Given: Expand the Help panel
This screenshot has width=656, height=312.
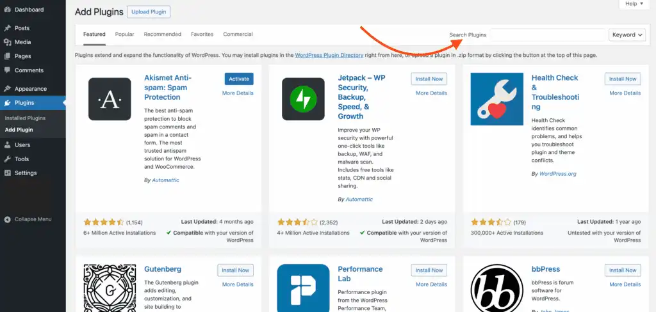Looking at the screenshot, I should (x=634, y=4).
